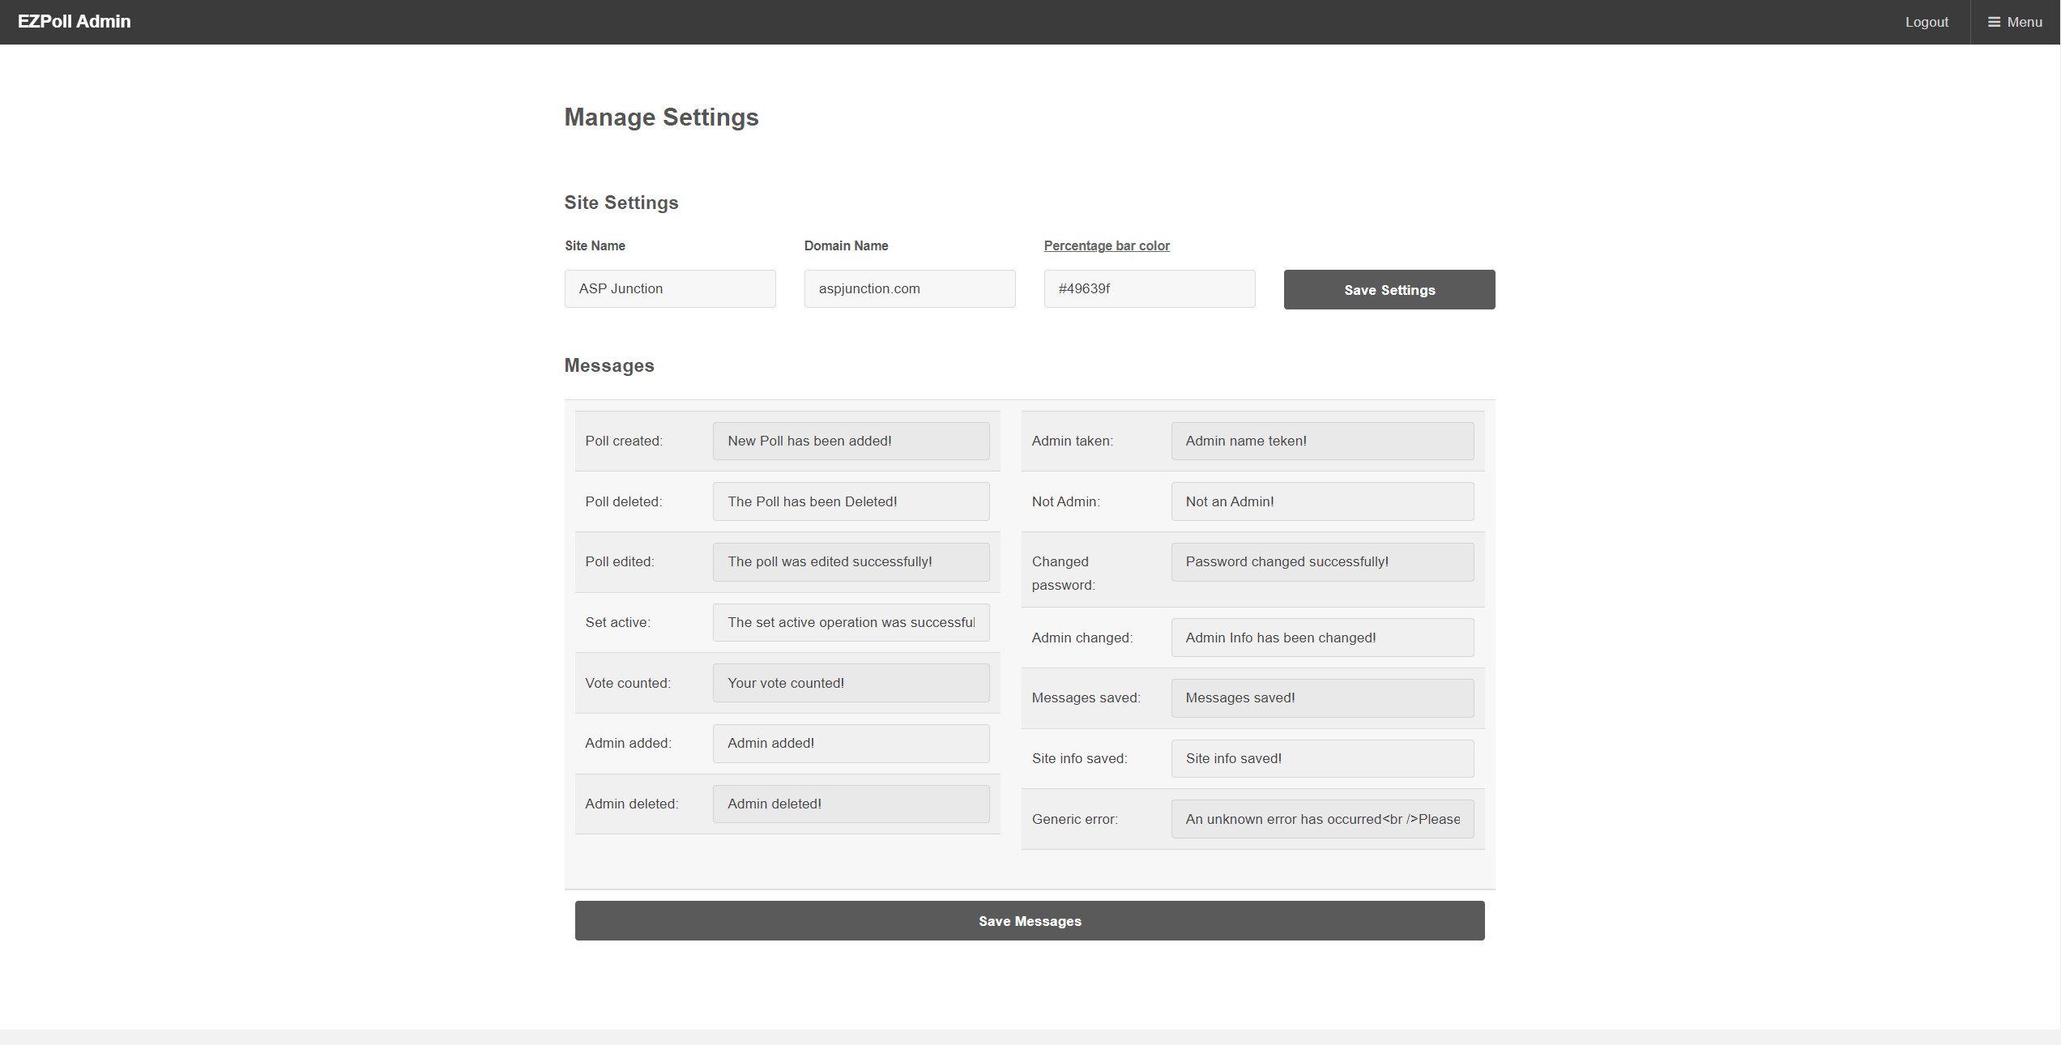Click the Set active message field
The height and width of the screenshot is (1045, 2061).
click(851, 622)
